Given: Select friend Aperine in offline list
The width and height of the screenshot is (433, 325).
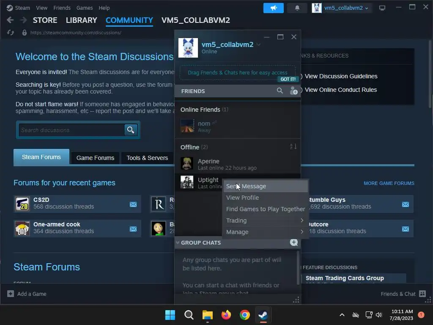Looking at the screenshot, I should [x=238, y=164].
